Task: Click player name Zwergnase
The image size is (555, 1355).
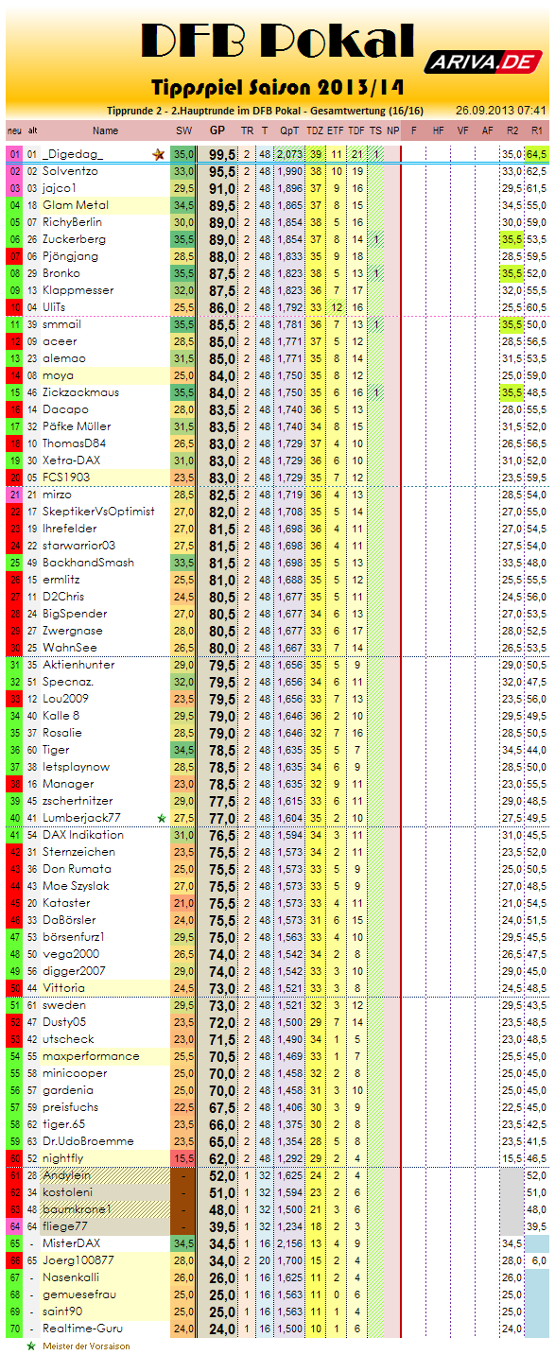Action: [74, 631]
